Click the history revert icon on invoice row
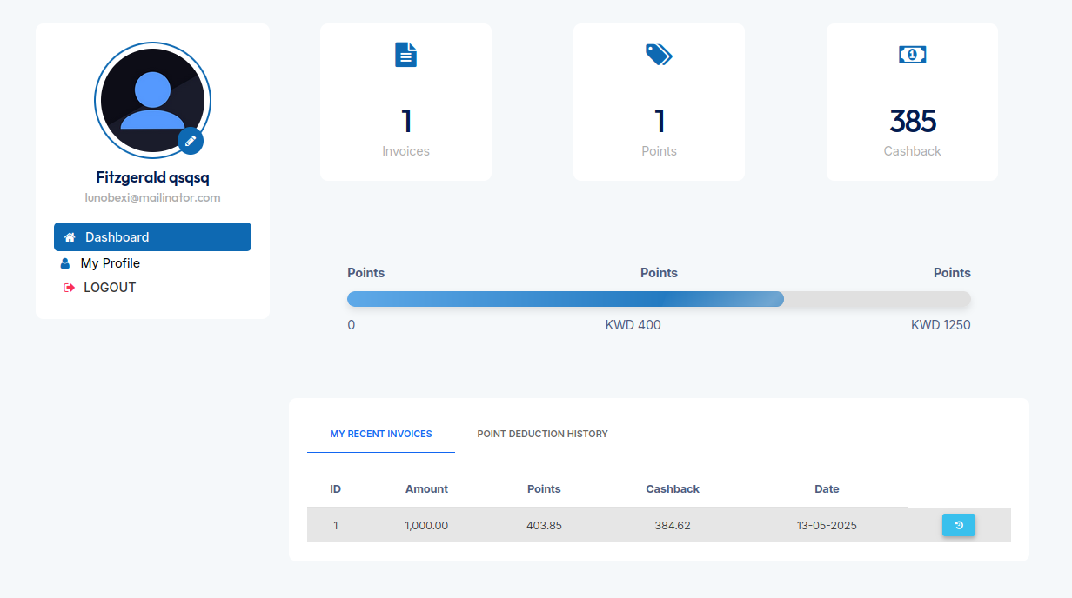 [x=958, y=525]
